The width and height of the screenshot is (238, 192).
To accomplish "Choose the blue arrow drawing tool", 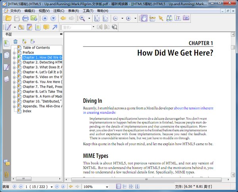I will click(55, 27).
